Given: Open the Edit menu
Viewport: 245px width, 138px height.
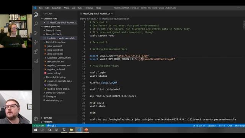Looking at the screenshot, I should click(x=47, y=8).
